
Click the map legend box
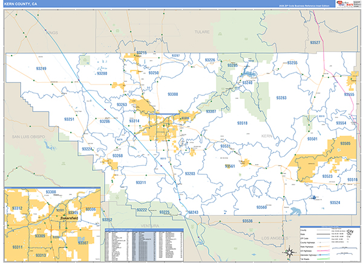point(330,244)
